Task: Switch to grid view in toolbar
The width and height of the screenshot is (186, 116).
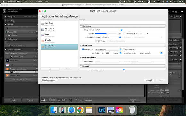Action: [43, 100]
